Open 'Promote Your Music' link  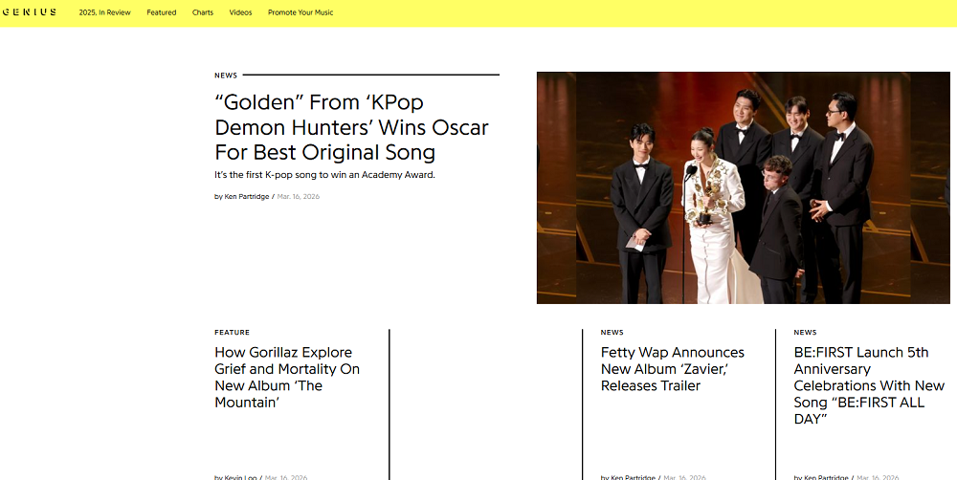tap(300, 12)
